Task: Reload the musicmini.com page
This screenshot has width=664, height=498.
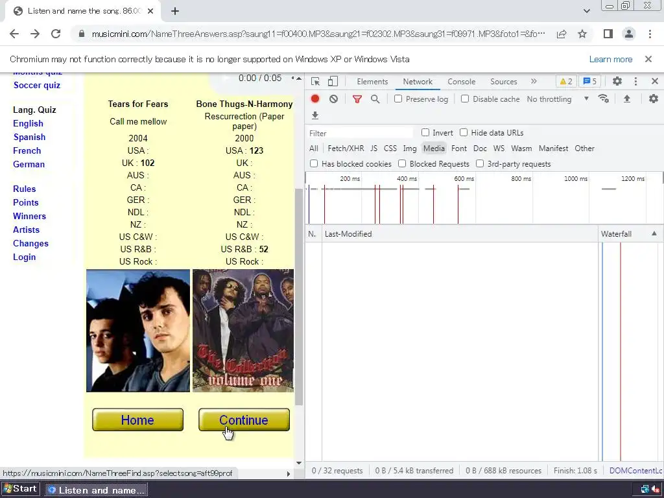Action: (56, 34)
